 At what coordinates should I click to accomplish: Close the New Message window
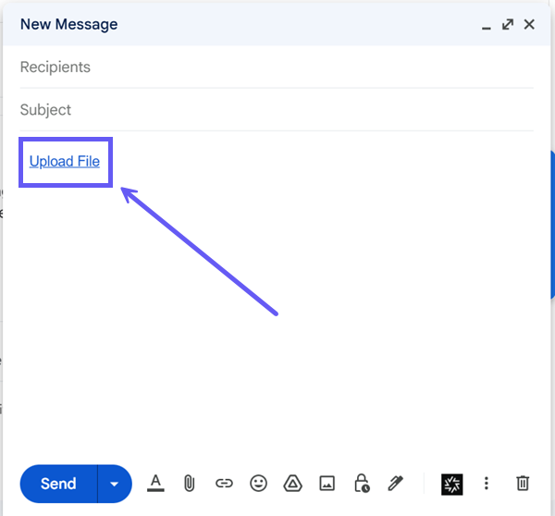[529, 24]
